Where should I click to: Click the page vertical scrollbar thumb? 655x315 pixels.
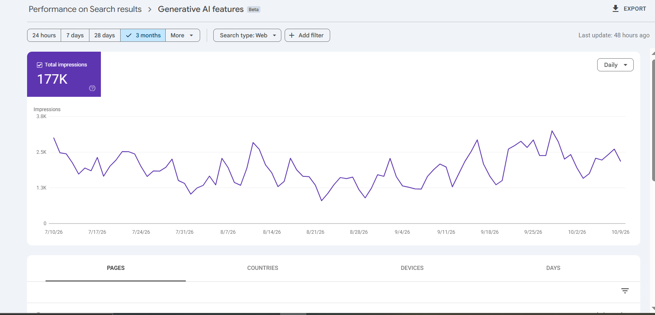click(x=653, y=120)
